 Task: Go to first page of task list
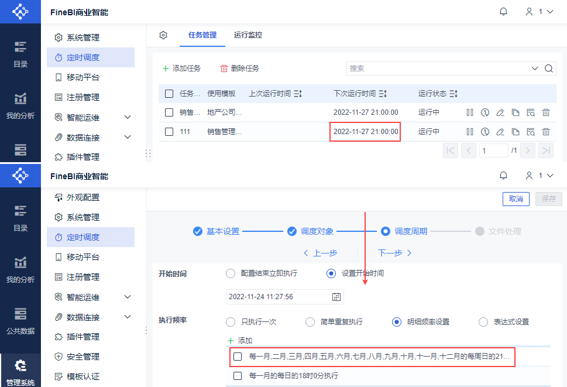(x=451, y=150)
